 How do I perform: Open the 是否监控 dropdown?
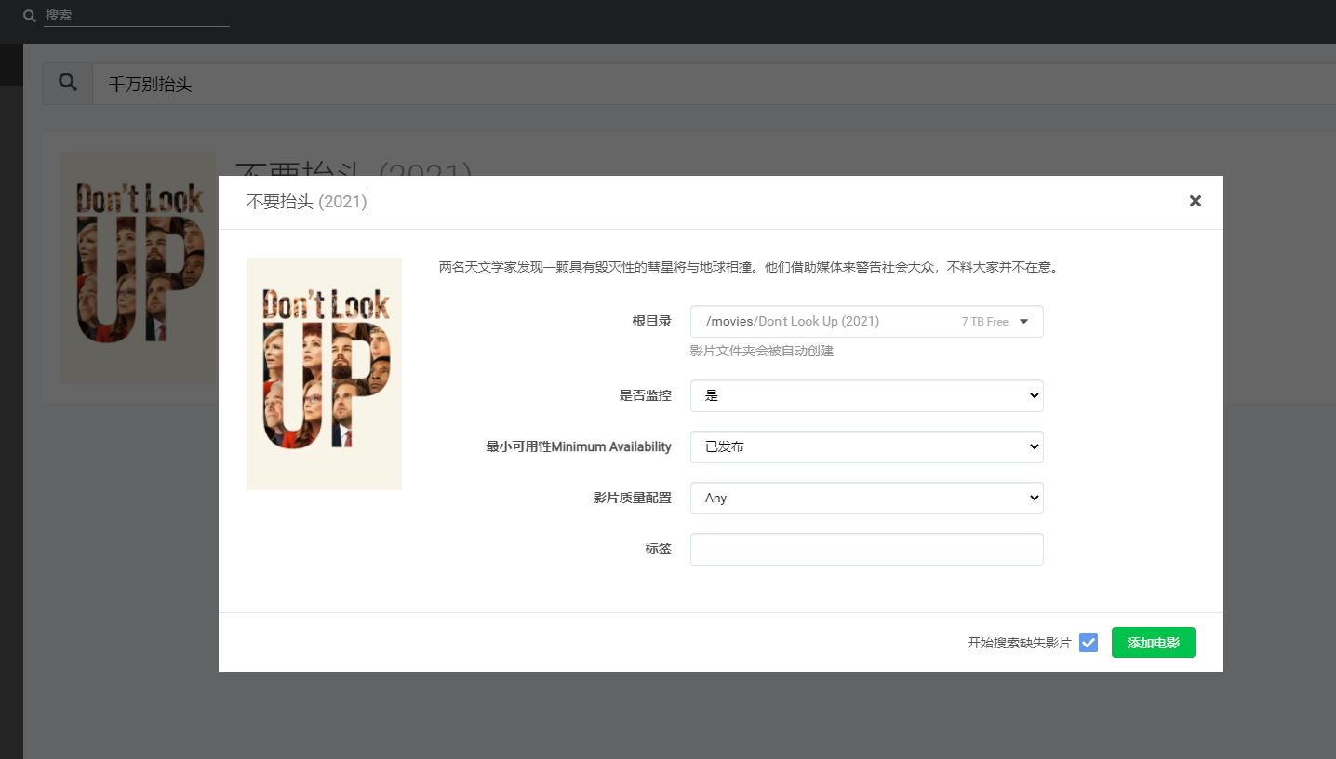867,395
